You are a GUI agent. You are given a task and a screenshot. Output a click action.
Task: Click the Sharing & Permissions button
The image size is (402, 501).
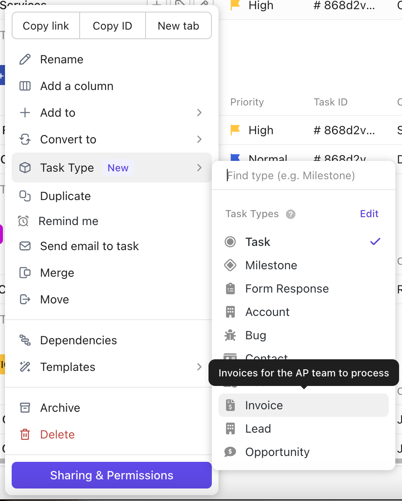[112, 475]
